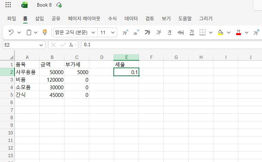This screenshot has width=262, height=162.
Task: Click the Paste clipboard icon
Action: pyautogui.click(x=29, y=32)
